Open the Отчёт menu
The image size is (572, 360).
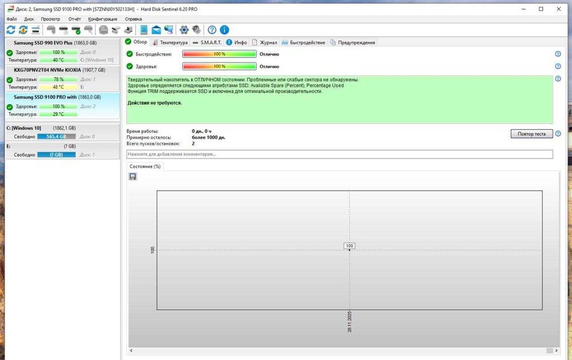point(74,19)
